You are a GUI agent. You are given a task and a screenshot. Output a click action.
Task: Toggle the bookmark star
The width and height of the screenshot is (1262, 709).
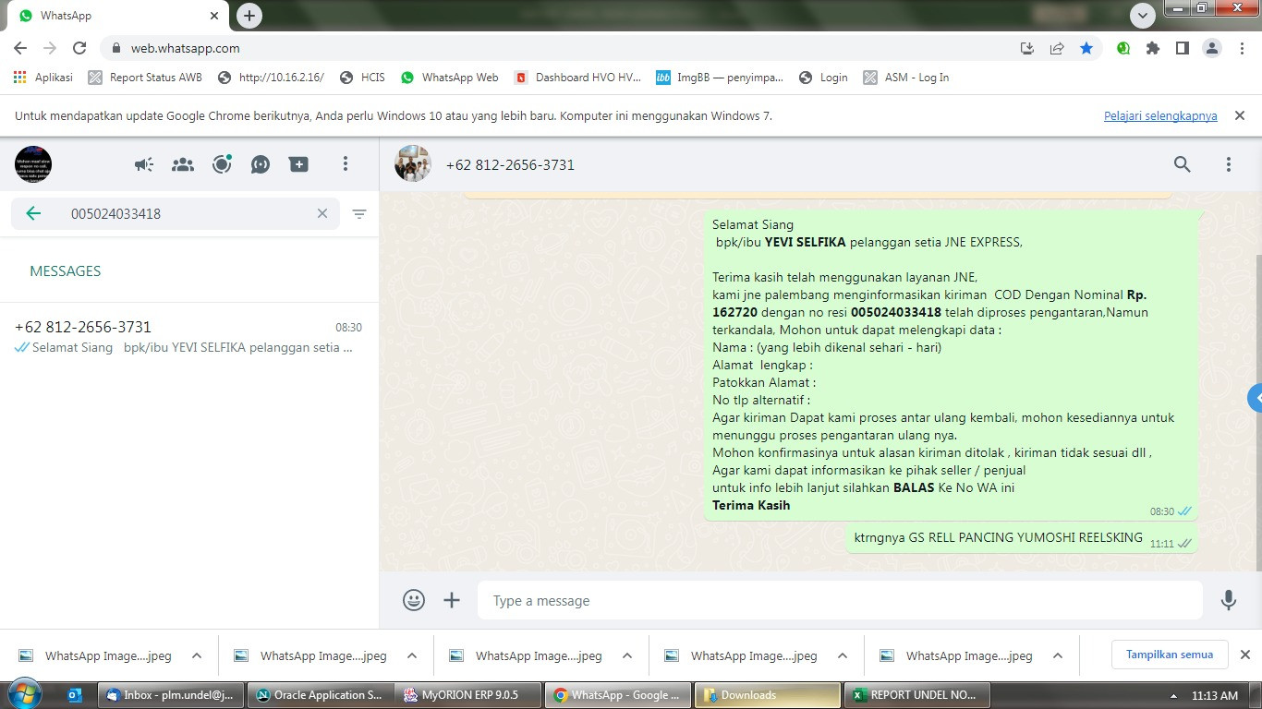point(1086,48)
